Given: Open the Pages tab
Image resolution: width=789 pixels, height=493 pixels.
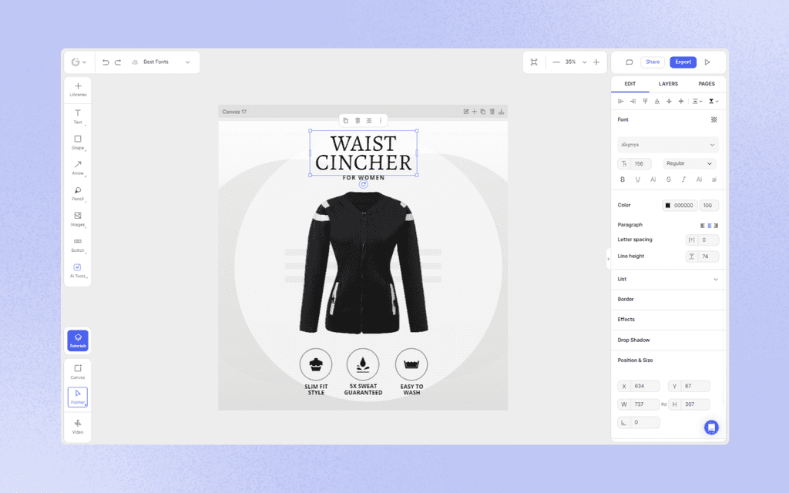Looking at the screenshot, I should (x=706, y=83).
